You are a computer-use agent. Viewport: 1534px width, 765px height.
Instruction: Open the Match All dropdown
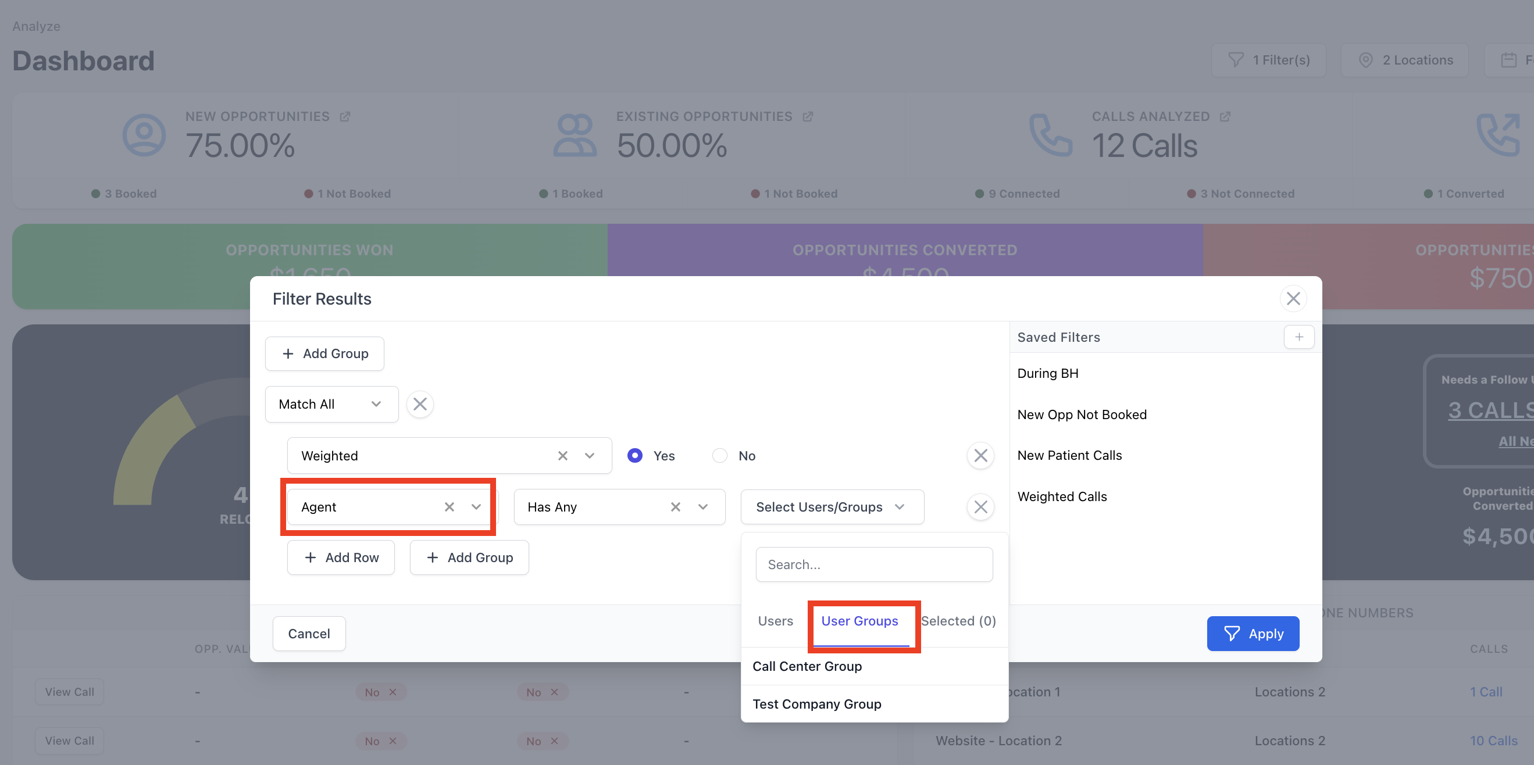pyautogui.click(x=331, y=404)
